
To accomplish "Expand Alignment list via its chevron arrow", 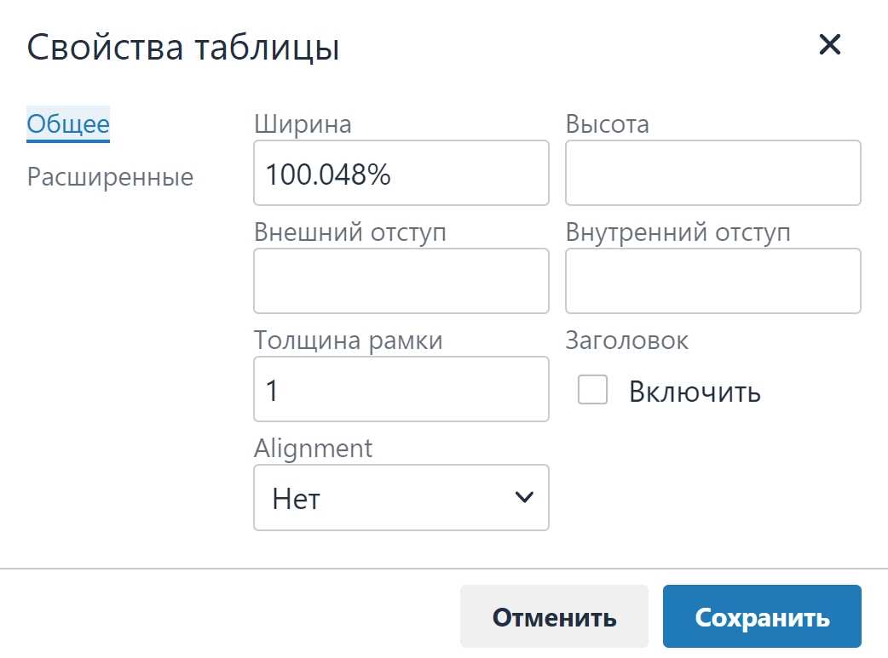I will (524, 497).
